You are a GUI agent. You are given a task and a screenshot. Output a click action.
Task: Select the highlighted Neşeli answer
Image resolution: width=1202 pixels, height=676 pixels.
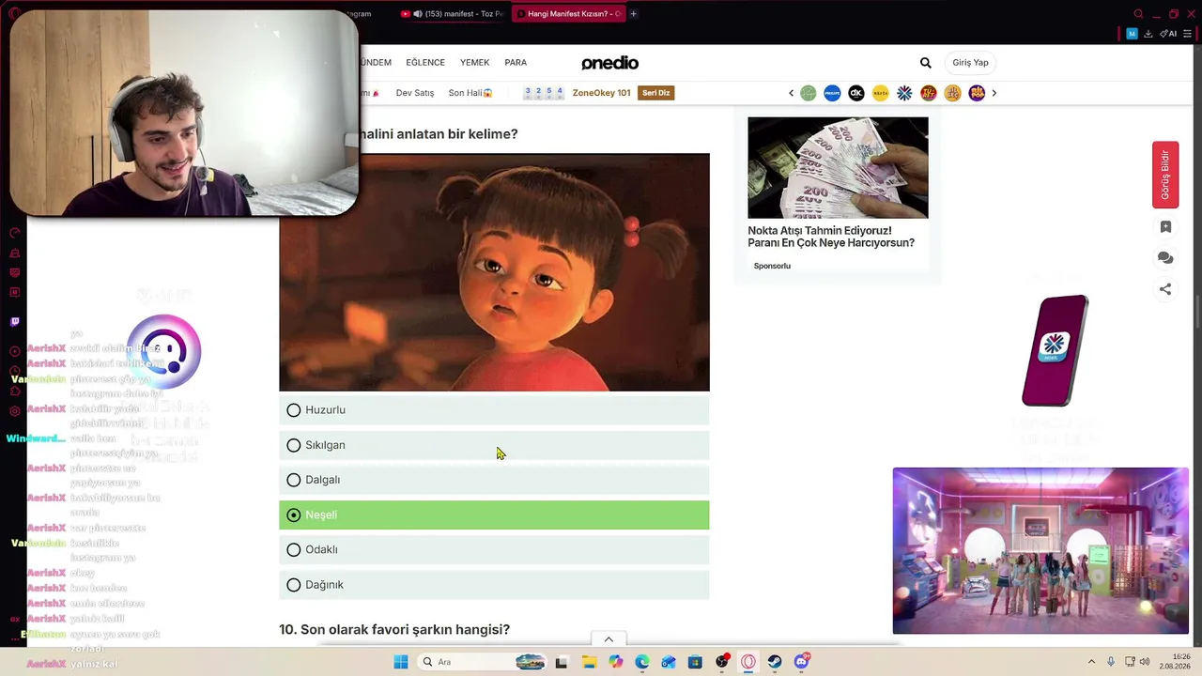[494, 515]
